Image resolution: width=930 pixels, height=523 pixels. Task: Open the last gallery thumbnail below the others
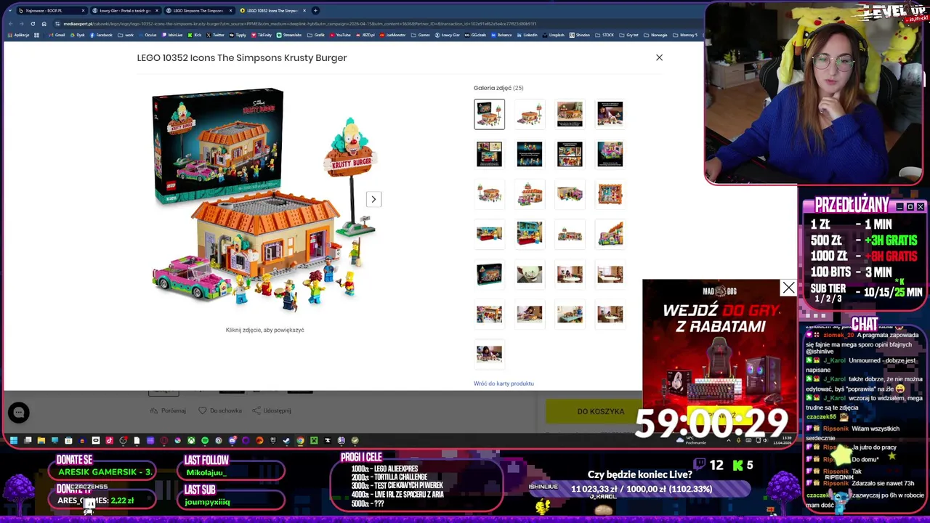[489, 354]
